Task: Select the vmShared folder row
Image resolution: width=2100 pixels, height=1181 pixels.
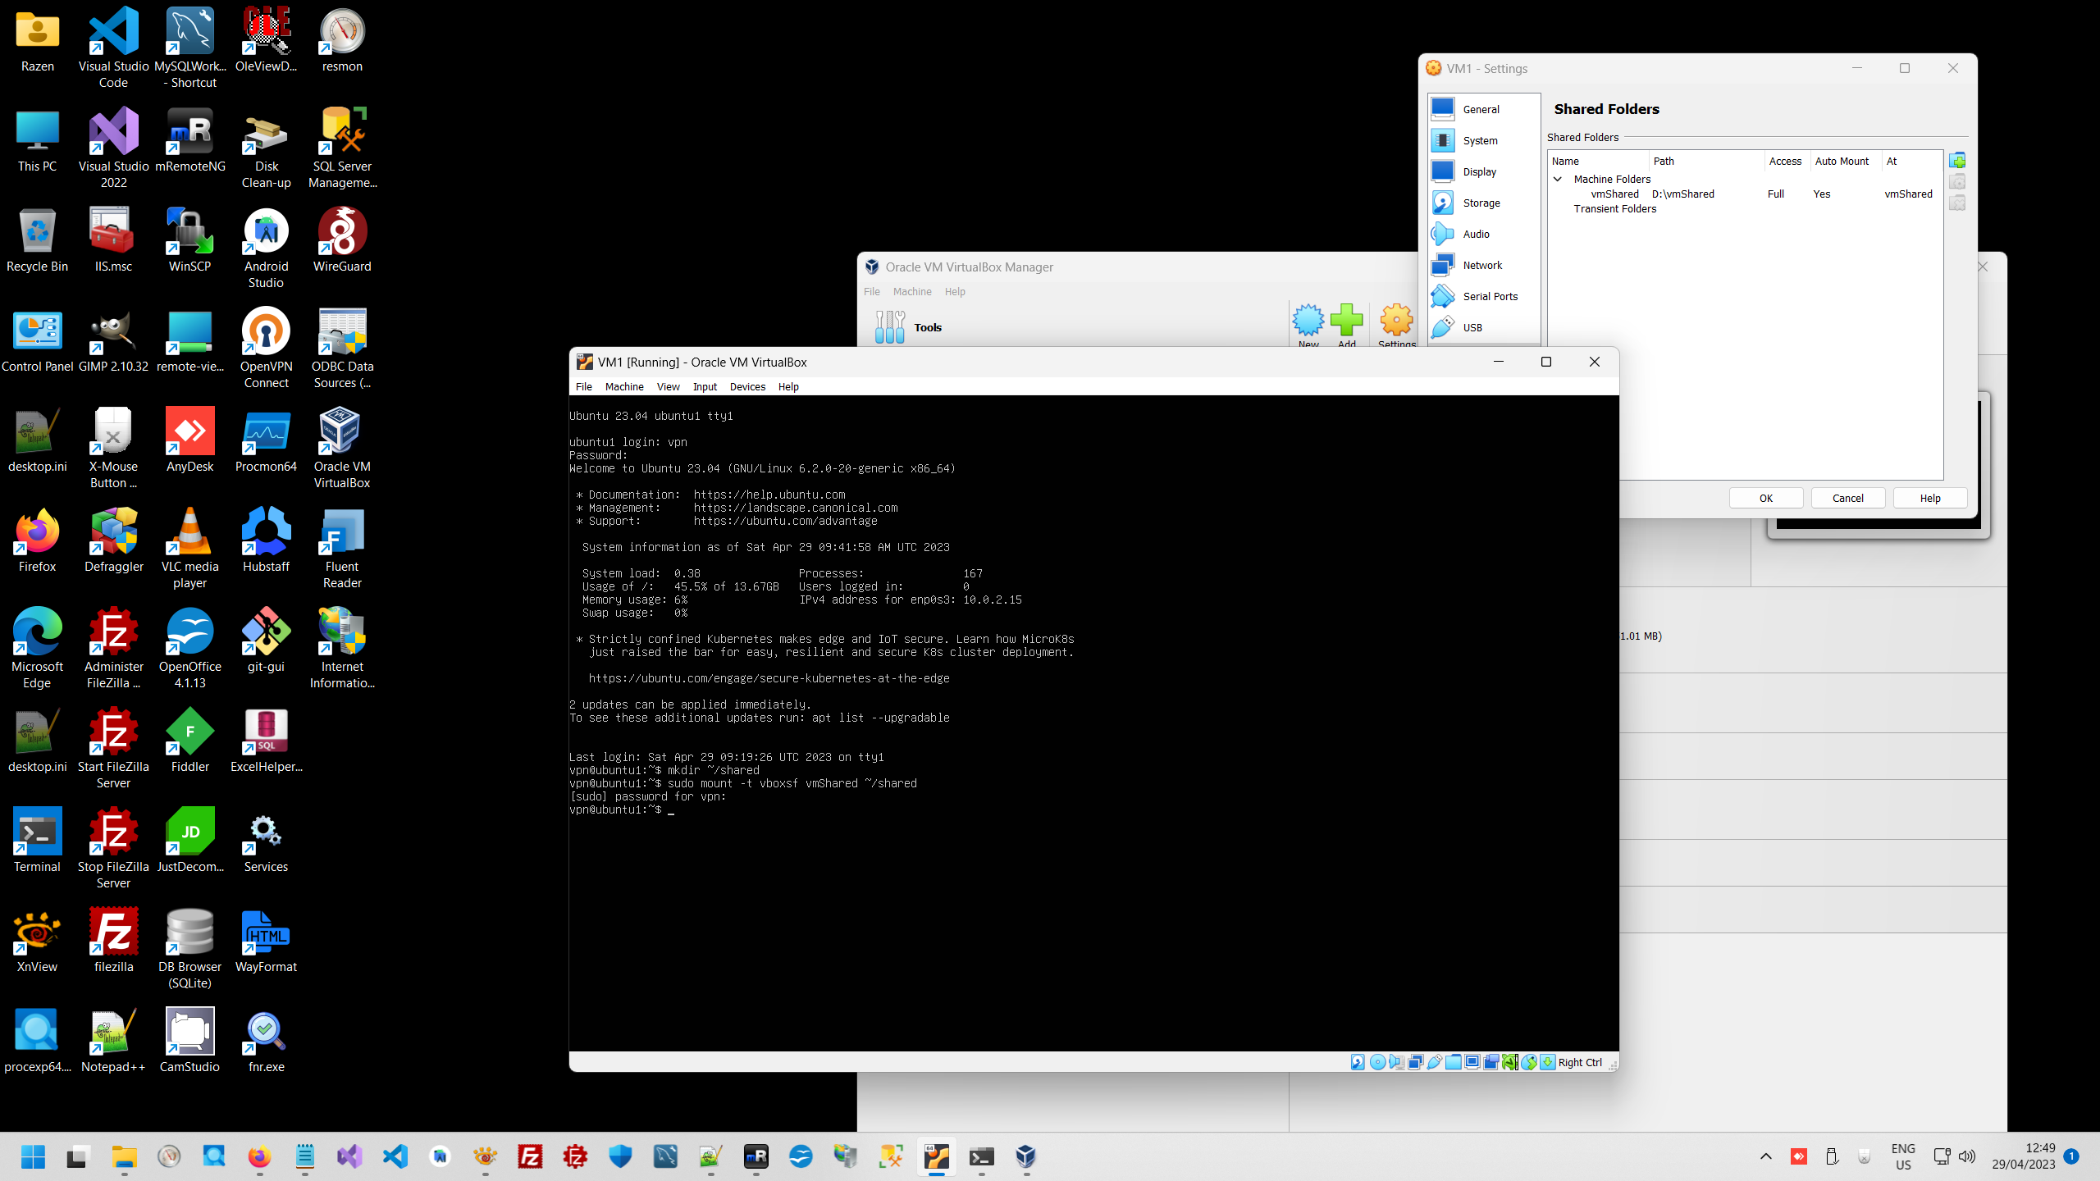Action: coord(1614,194)
